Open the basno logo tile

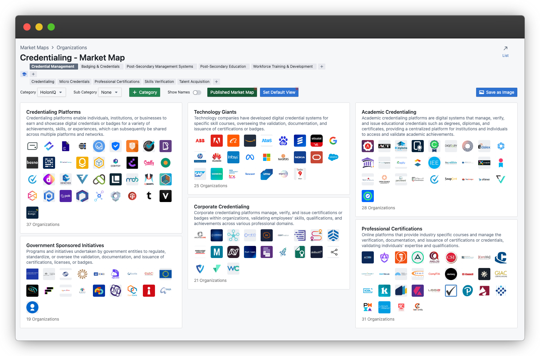(32, 163)
